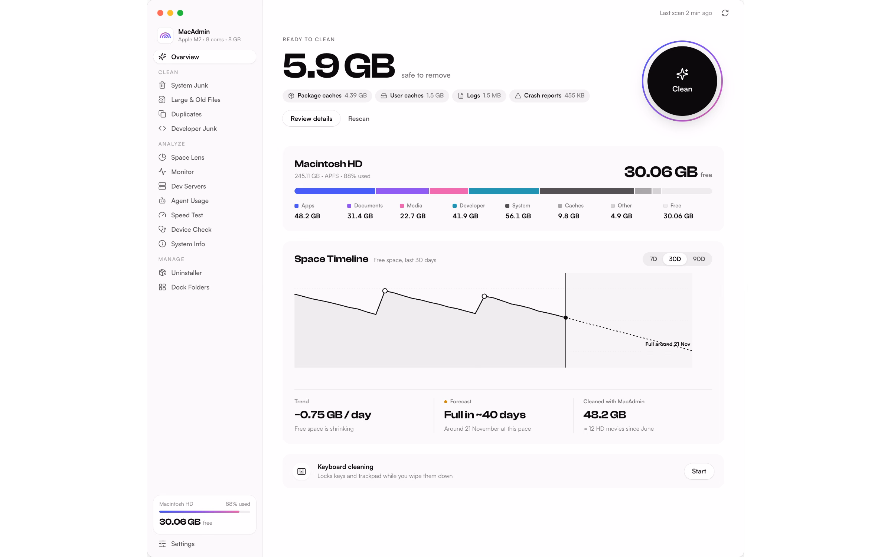Click the teal Developer storage bar segment
The image size is (891, 557).
tap(504, 191)
